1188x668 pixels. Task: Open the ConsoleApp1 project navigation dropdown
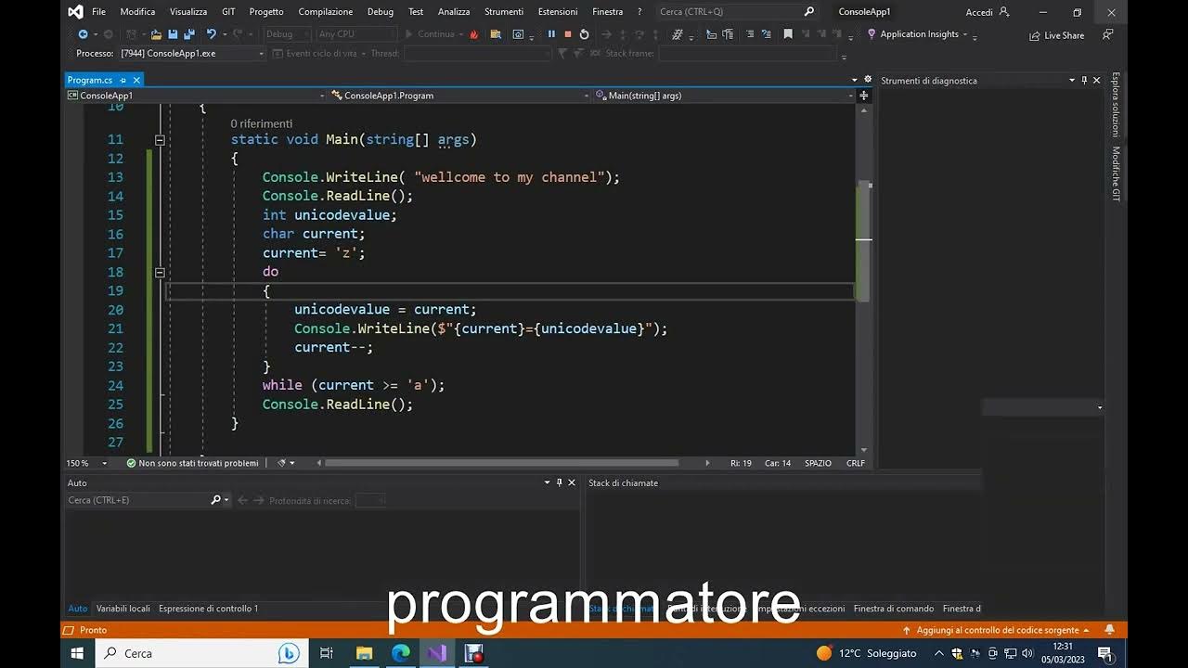click(x=323, y=96)
